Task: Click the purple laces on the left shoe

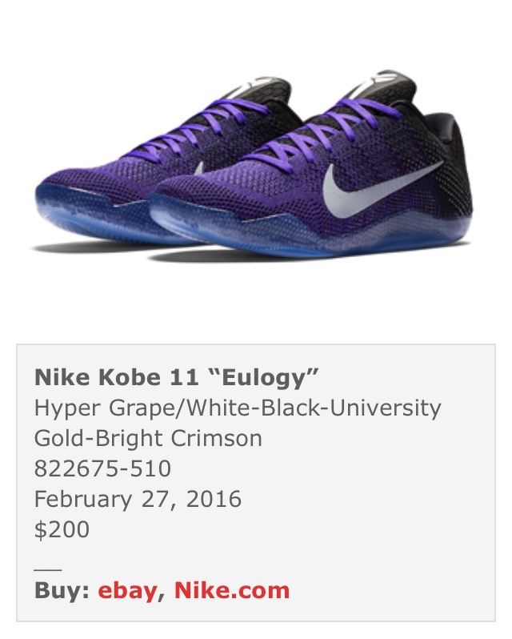Action: (x=203, y=128)
